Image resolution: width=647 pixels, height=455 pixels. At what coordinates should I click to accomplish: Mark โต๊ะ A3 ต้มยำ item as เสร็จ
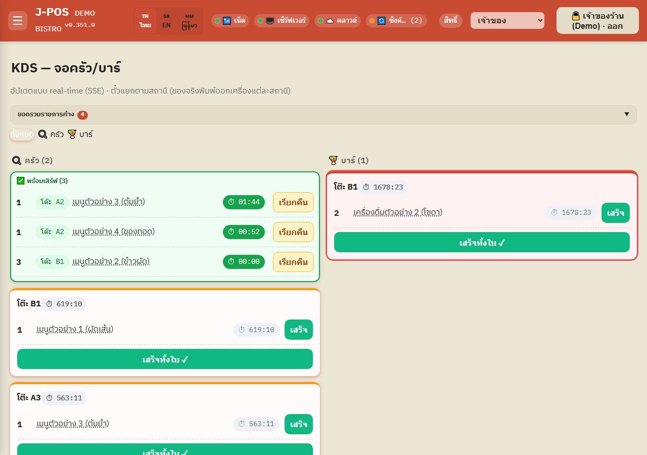point(299,424)
